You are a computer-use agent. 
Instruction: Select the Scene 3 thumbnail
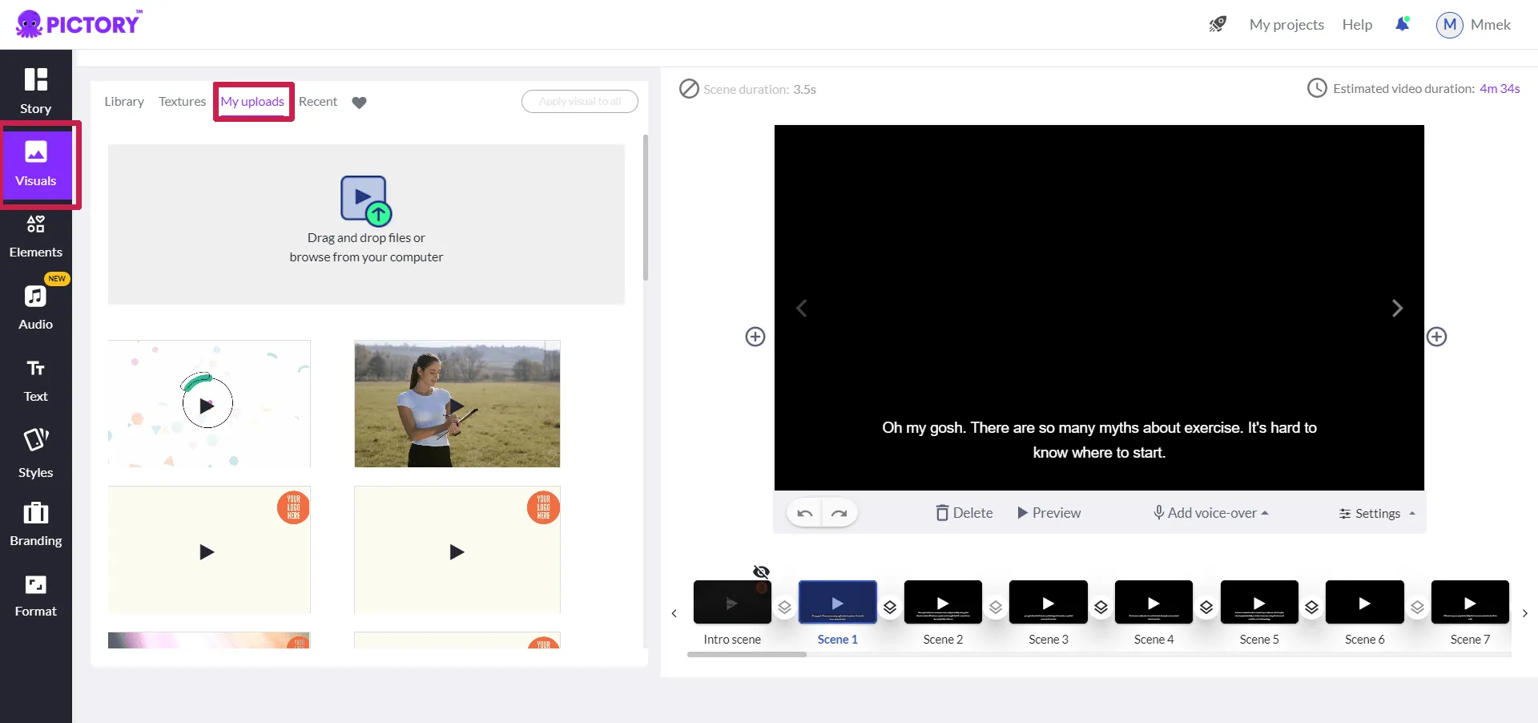(1049, 602)
